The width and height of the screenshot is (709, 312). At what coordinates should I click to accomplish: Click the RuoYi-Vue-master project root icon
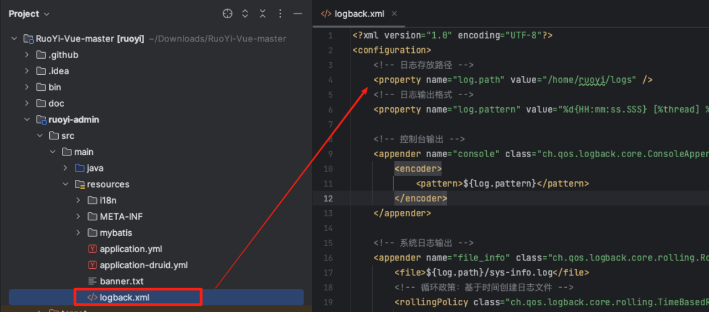pyautogui.click(x=28, y=39)
